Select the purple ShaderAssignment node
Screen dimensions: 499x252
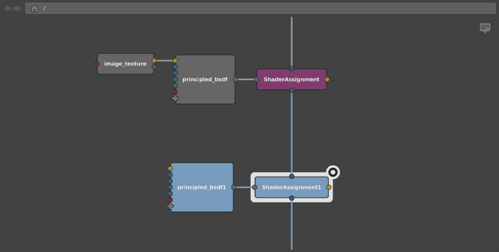291,80
